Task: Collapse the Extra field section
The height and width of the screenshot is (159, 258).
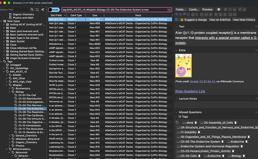Action: point(176,50)
